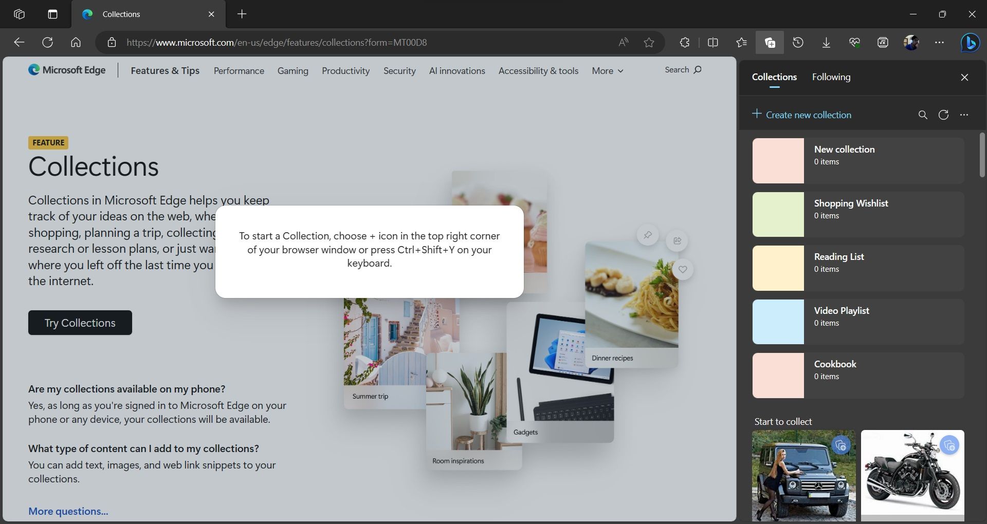Open the Security section
This screenshot has height=524, width=987.
pyautogui.click(x=399, y=71)
